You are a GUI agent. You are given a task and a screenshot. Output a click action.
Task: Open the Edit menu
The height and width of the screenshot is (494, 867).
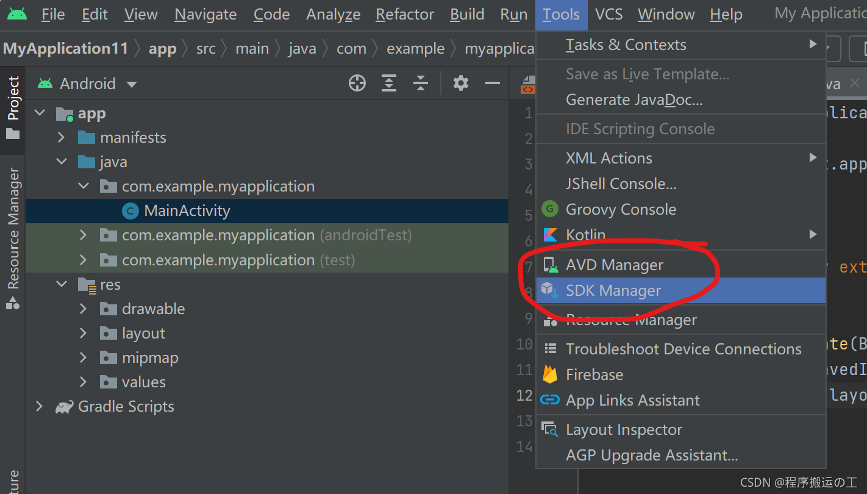coord(95,15)
